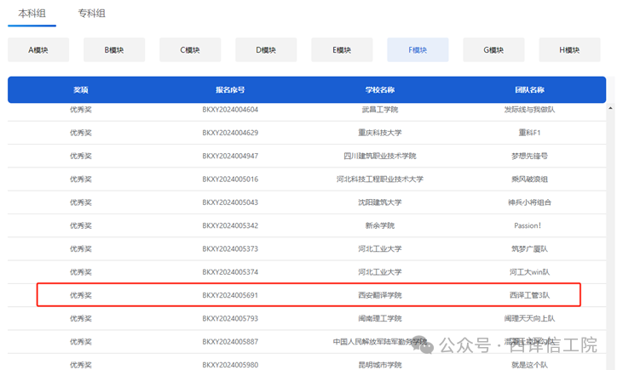617x370 pixels.
Task: Select the A模块 button
Action: [x=38, y=50]
